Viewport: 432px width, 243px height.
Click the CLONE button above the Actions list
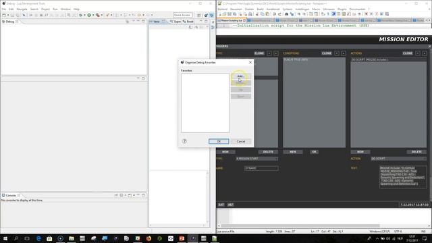point(408,53)
